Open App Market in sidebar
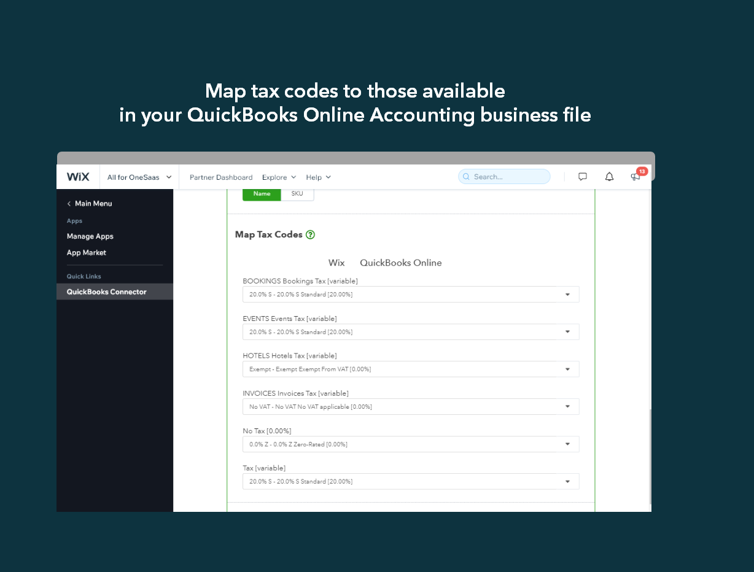The image size is (754, 572). [x=87, y=253]
